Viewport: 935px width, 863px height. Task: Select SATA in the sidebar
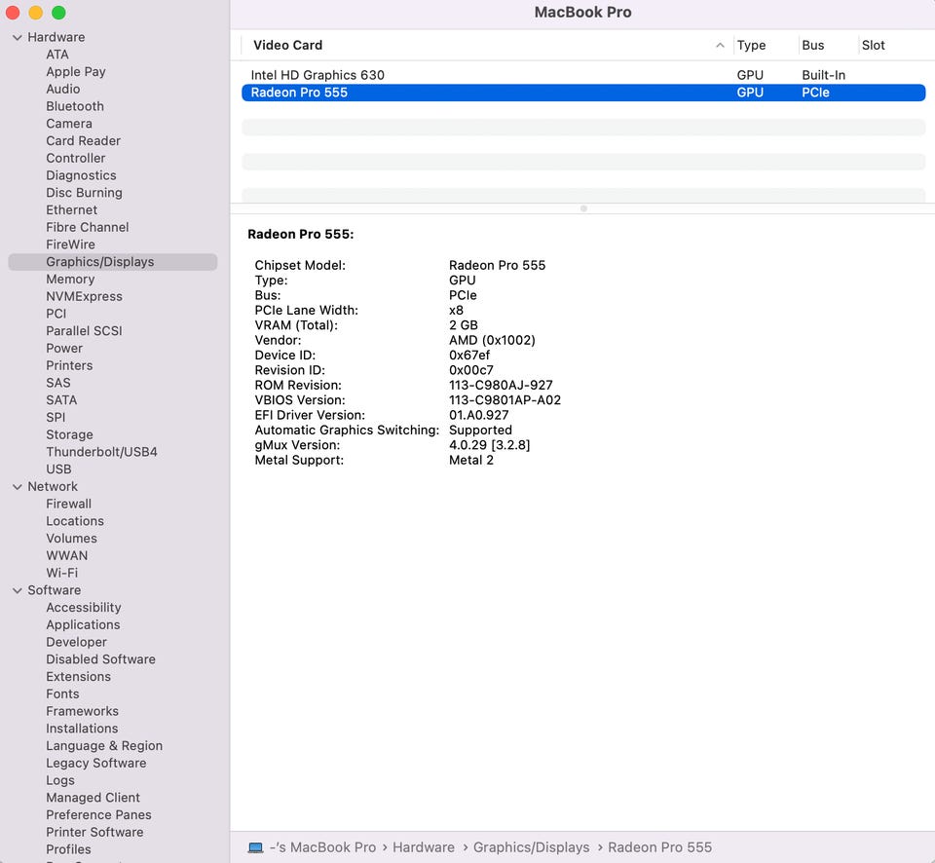pyautogui.click(x=61, y=400)
